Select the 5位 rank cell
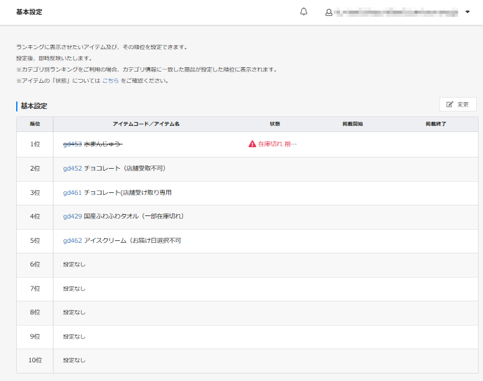The image size is (483, 381). pyautogui.click(x=35, y=241)
